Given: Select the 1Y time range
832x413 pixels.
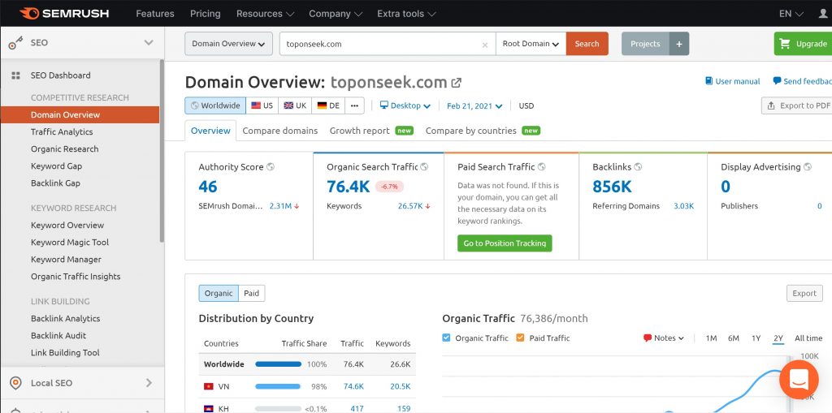Looking at the screenshot, I should click(756, 338).
